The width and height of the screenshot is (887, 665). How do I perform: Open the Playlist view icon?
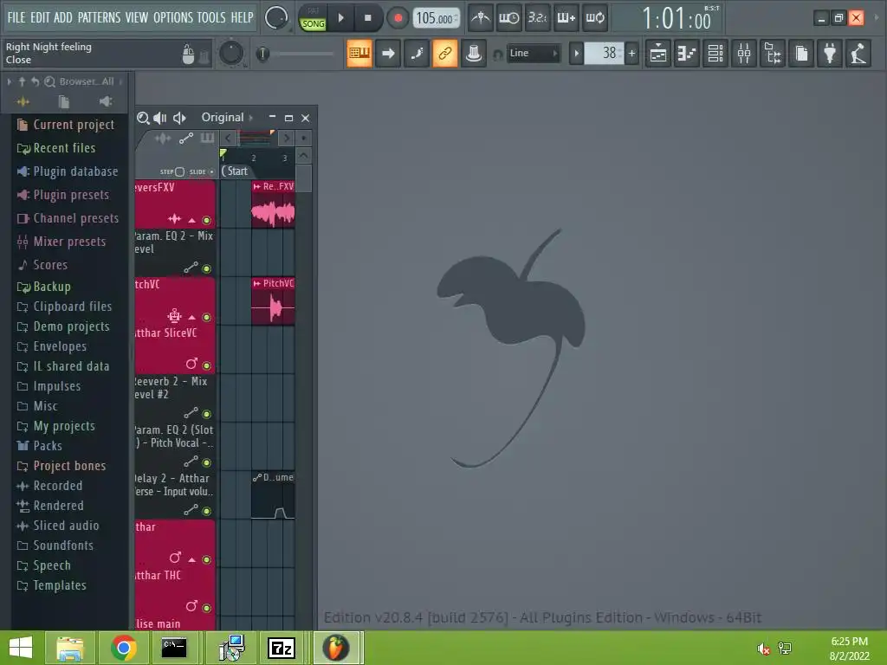coord(658,54)
